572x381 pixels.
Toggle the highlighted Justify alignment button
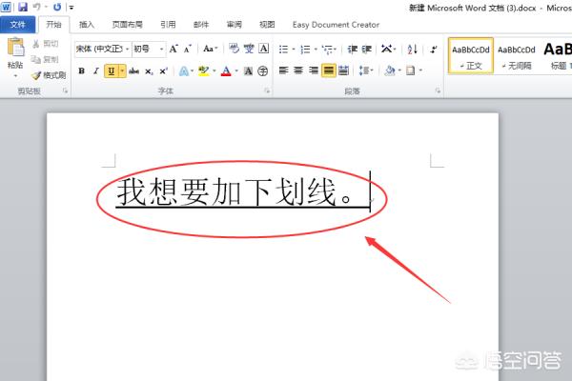click(329, 70)
